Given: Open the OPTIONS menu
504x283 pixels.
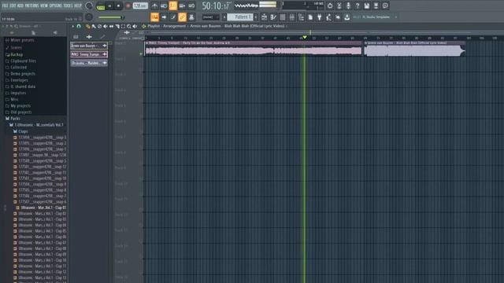Looking at the screenshot, I should coord(56,6).
